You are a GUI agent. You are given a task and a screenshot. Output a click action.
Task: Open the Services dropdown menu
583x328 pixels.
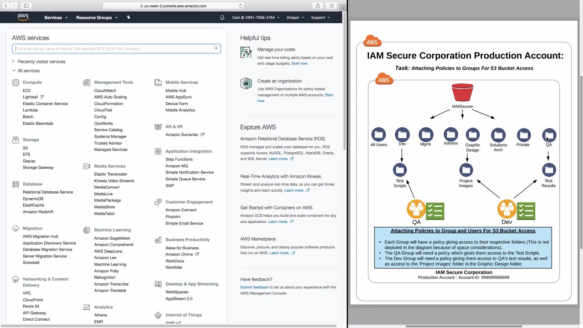click(x=56, y=17)
